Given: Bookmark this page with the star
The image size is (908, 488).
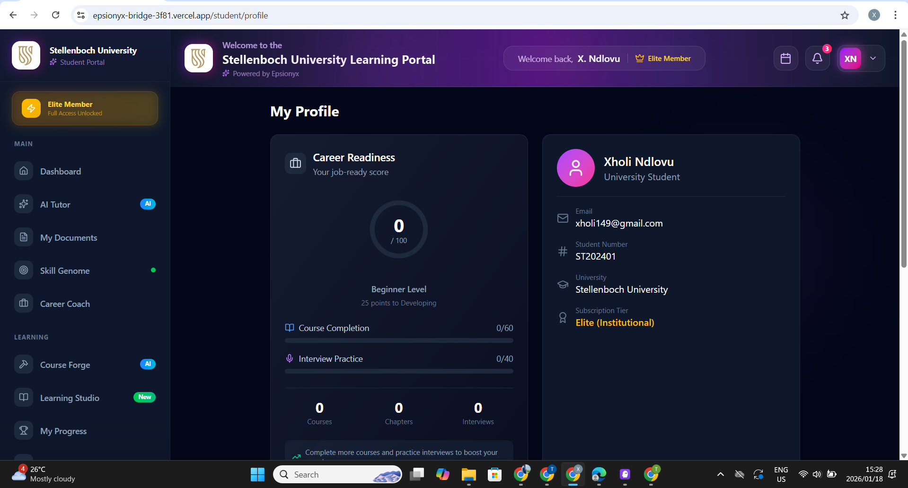Looking at the screenshot, I should tap(845, 15).
